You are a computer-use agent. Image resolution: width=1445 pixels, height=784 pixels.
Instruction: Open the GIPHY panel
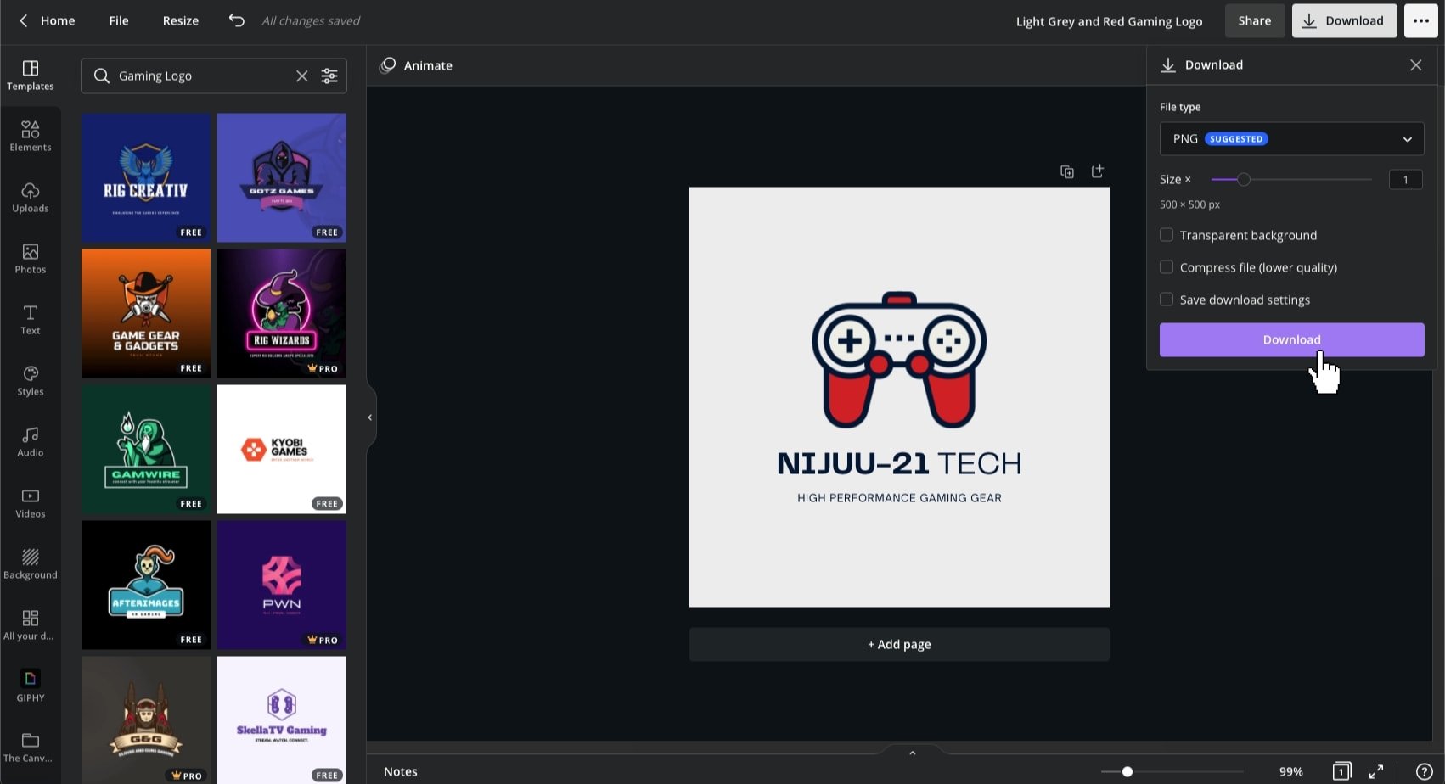click(x=30, y=686)
